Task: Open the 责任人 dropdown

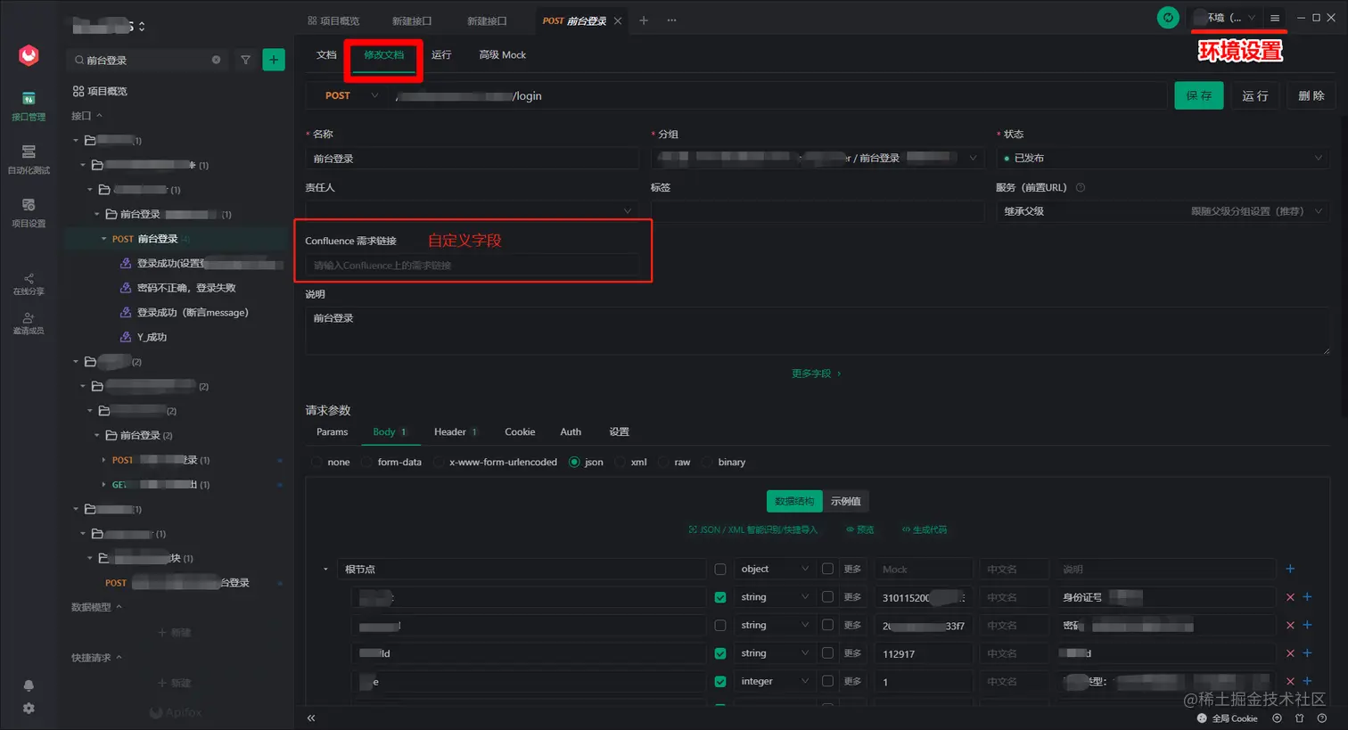Action: (472, 211)
